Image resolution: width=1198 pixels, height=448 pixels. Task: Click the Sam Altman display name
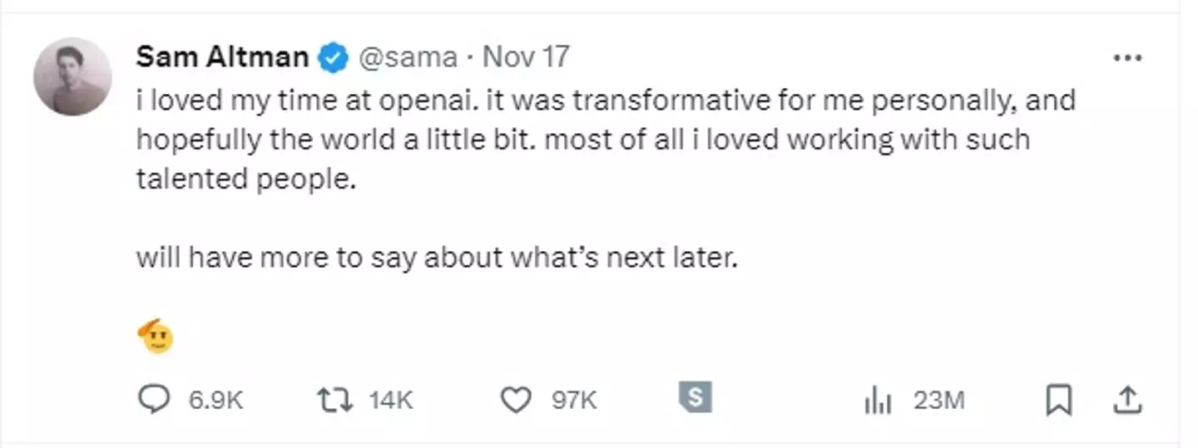pyautogui.click(x=221, y=57)
